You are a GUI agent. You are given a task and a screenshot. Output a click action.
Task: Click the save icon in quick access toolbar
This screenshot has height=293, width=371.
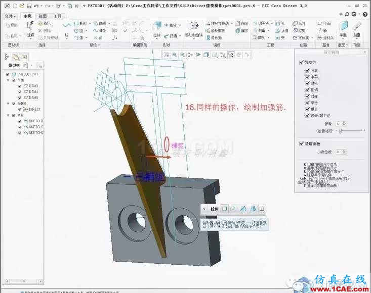coord(29,6)
